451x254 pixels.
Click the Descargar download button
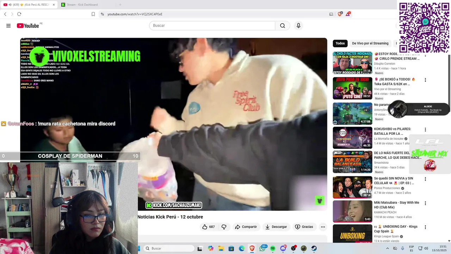(276, 227)
